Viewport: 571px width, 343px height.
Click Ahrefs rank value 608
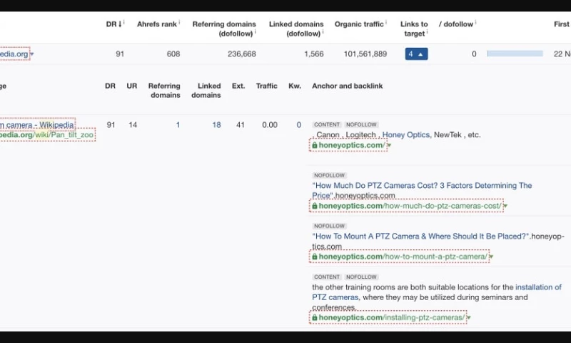click(x=173, y=54)
